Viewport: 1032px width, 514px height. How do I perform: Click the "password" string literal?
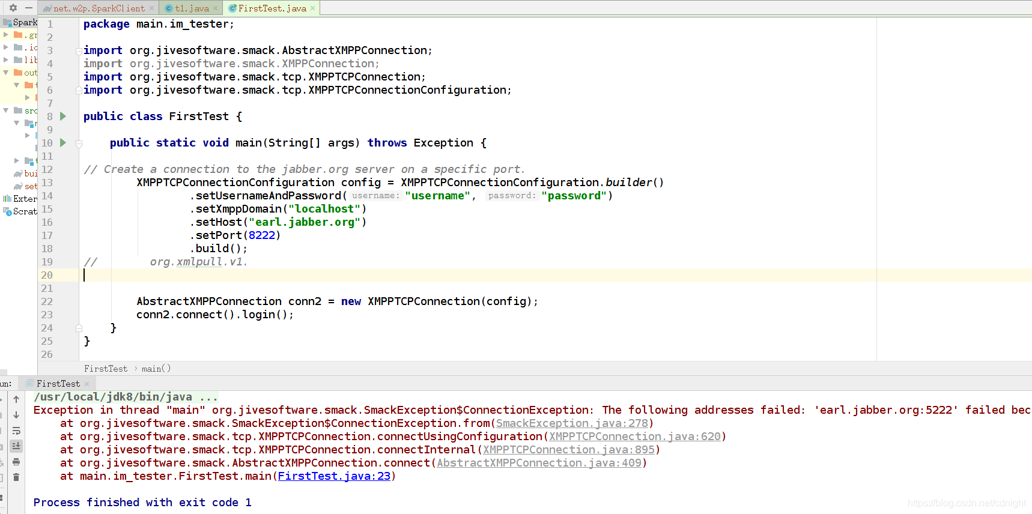574,196
